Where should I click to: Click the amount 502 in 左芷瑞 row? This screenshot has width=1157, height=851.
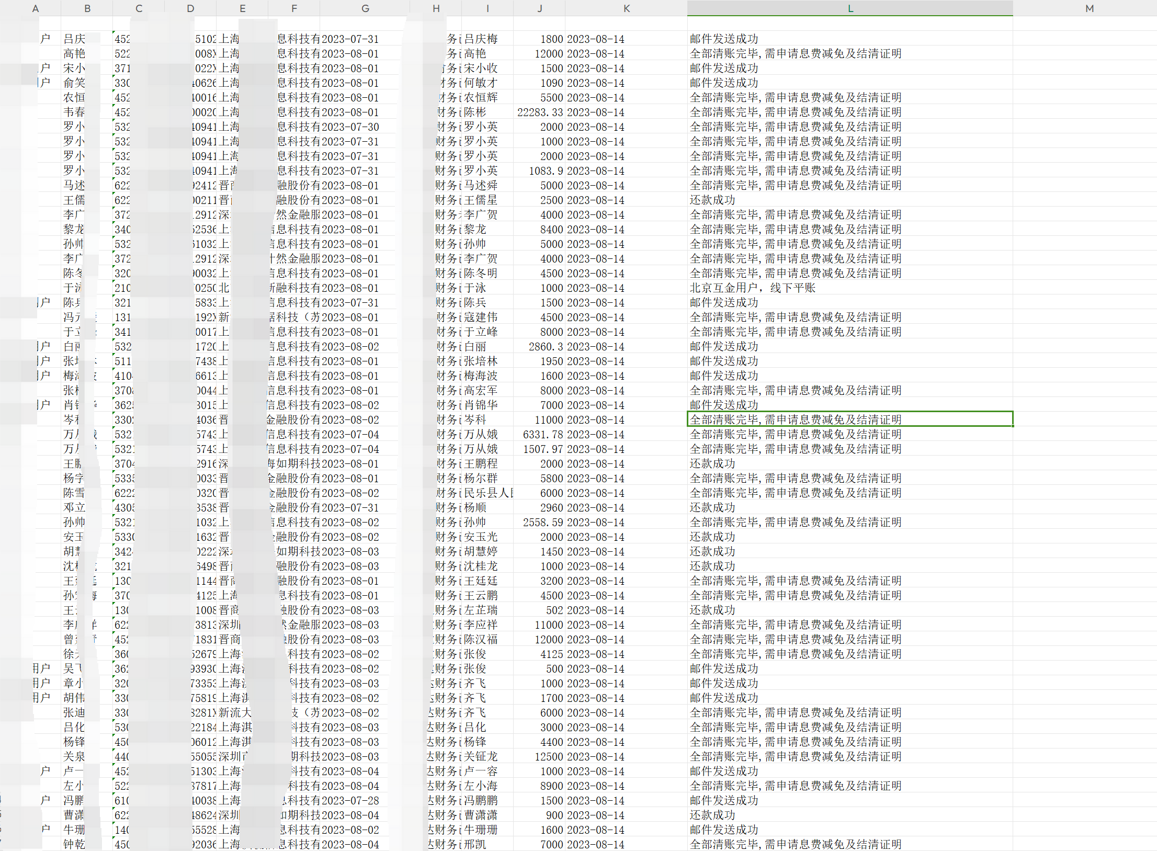(x=539, y=610)
